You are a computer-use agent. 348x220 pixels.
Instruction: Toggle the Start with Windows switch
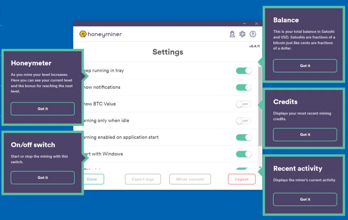click(x=244, y=154)
